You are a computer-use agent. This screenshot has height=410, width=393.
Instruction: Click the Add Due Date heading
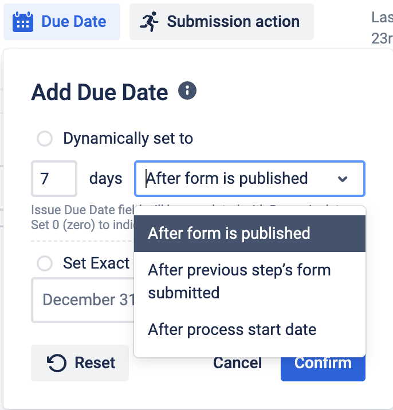pos(99,92)
